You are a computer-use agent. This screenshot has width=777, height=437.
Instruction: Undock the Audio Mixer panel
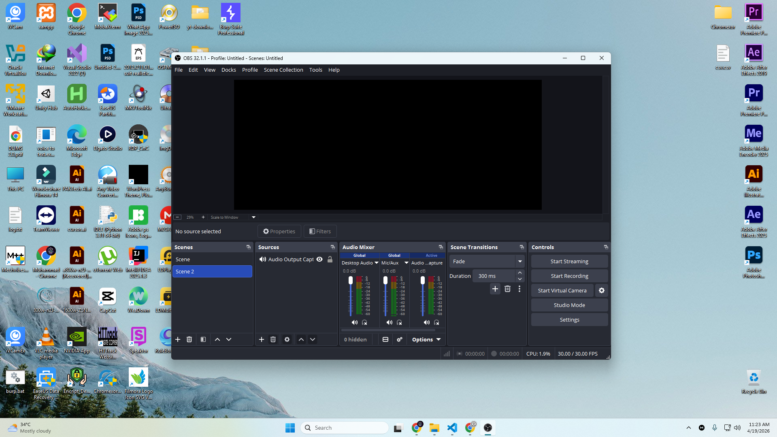click(441, 247)
